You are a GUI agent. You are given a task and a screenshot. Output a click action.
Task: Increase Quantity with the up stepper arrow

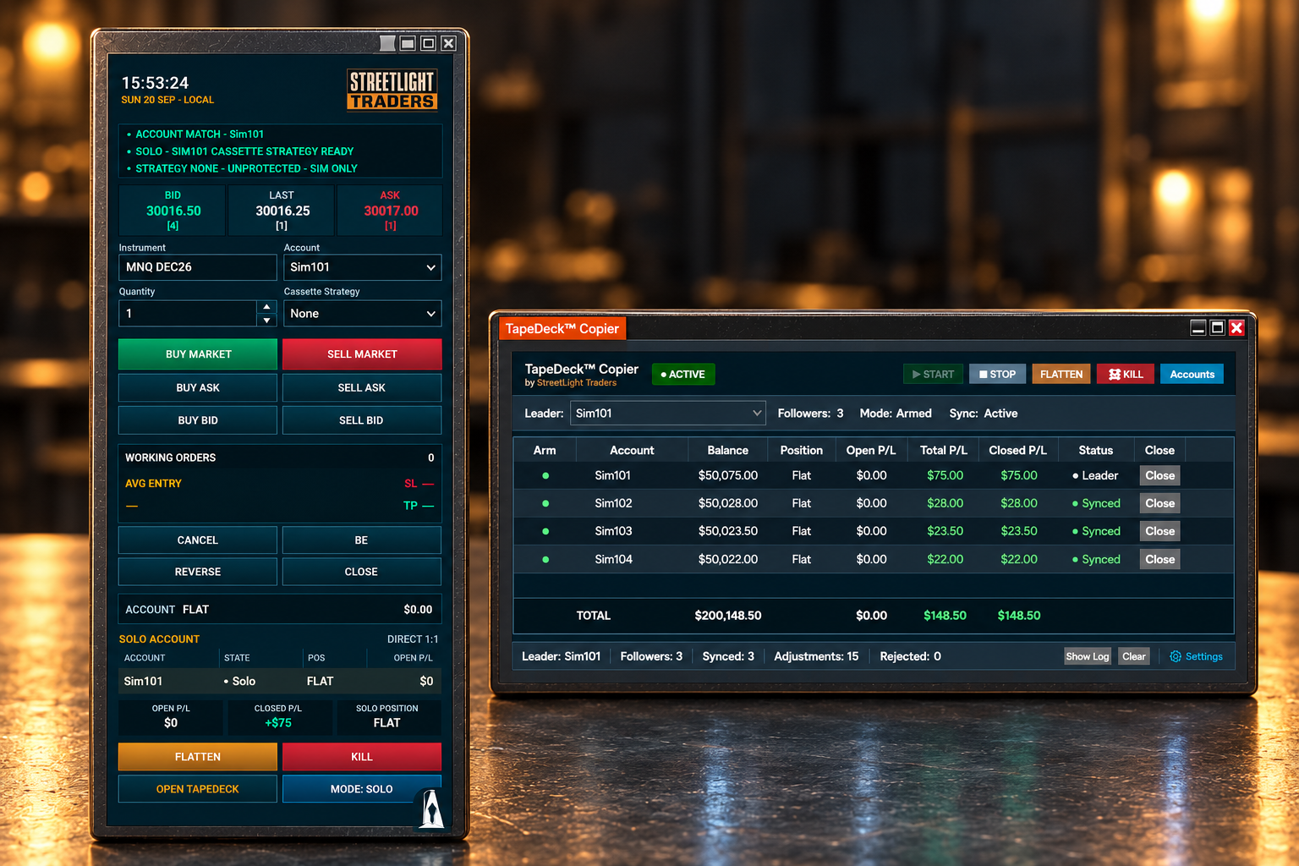[266, 307]
